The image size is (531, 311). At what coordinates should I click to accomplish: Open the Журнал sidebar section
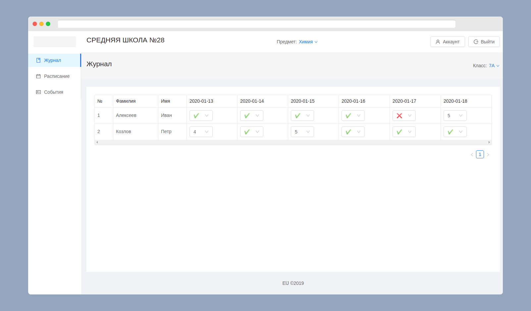click(x=54, y=60)
